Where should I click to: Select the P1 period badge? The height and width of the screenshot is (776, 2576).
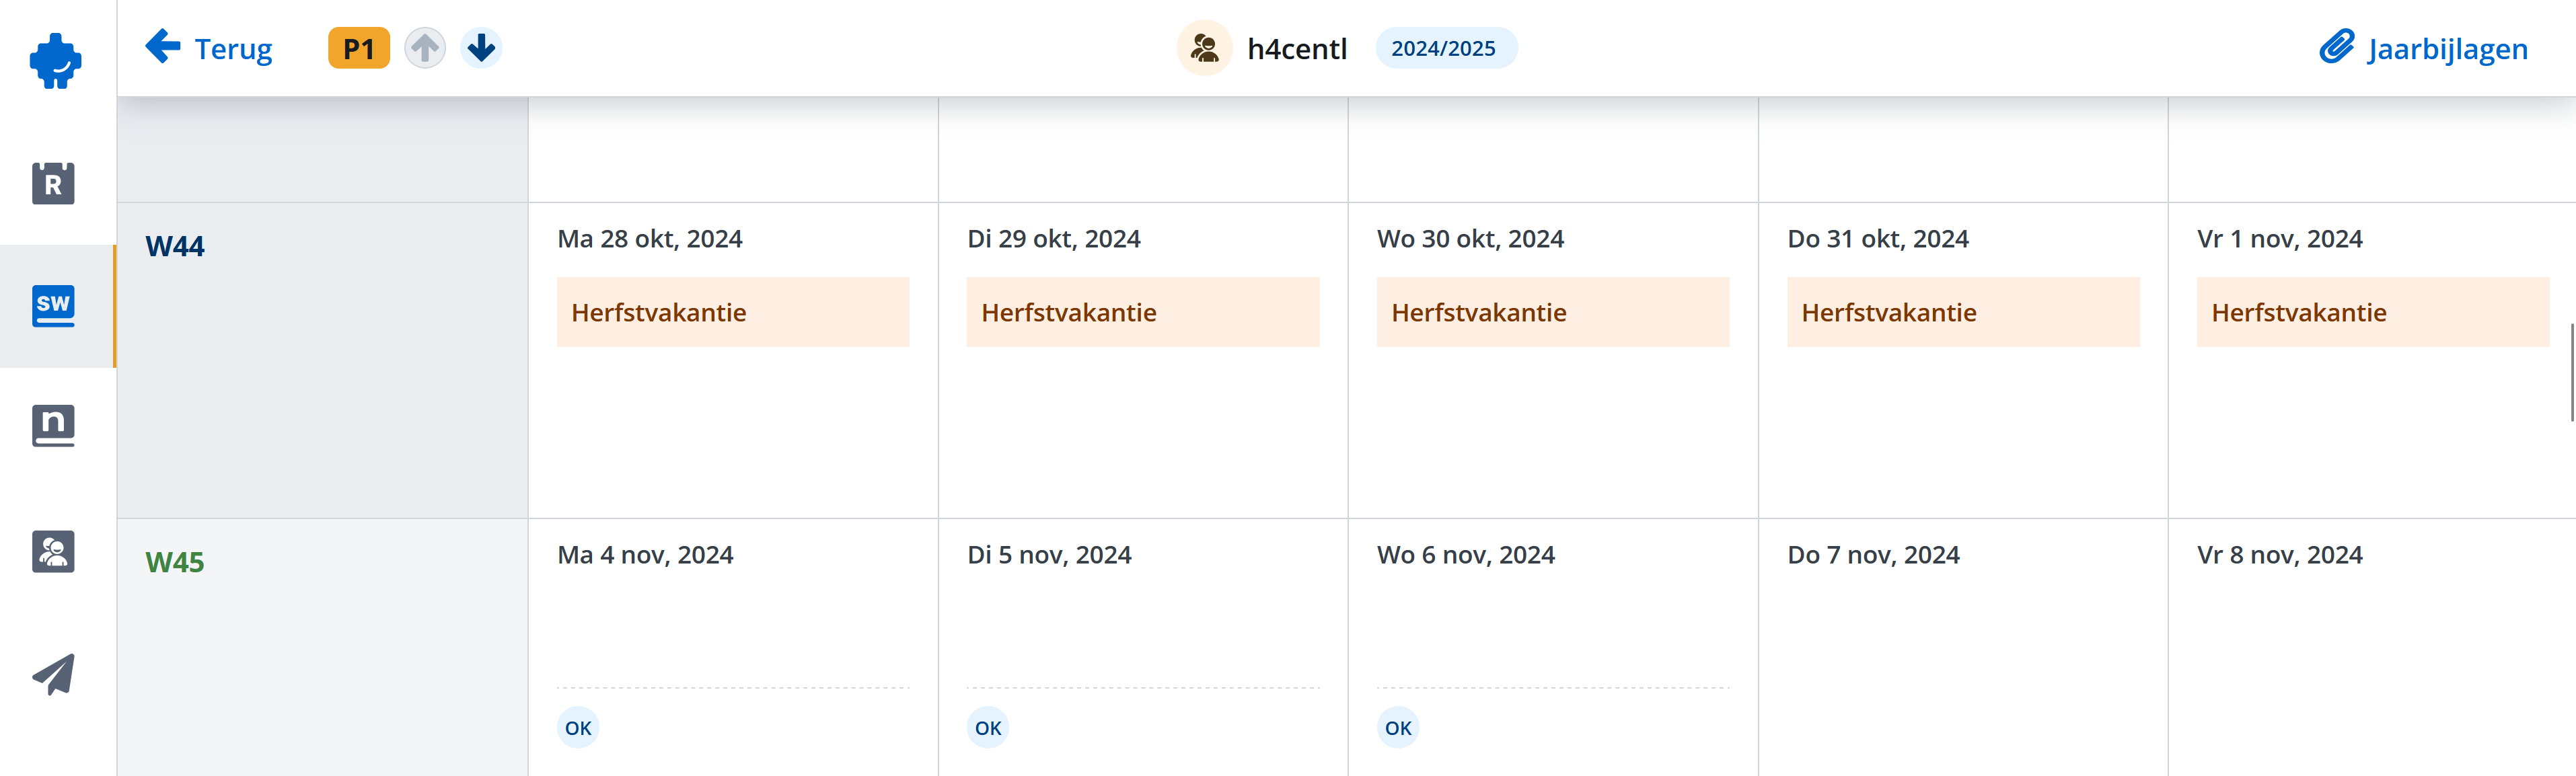click(359, 48)
